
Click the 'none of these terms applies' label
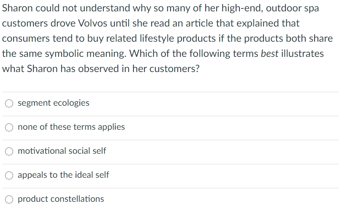[71, 127]
